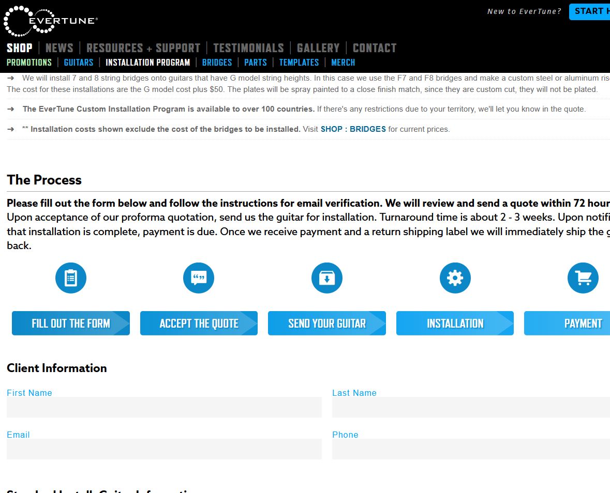
Task: Click the inbox download box icon
Action: pos(327,278)
